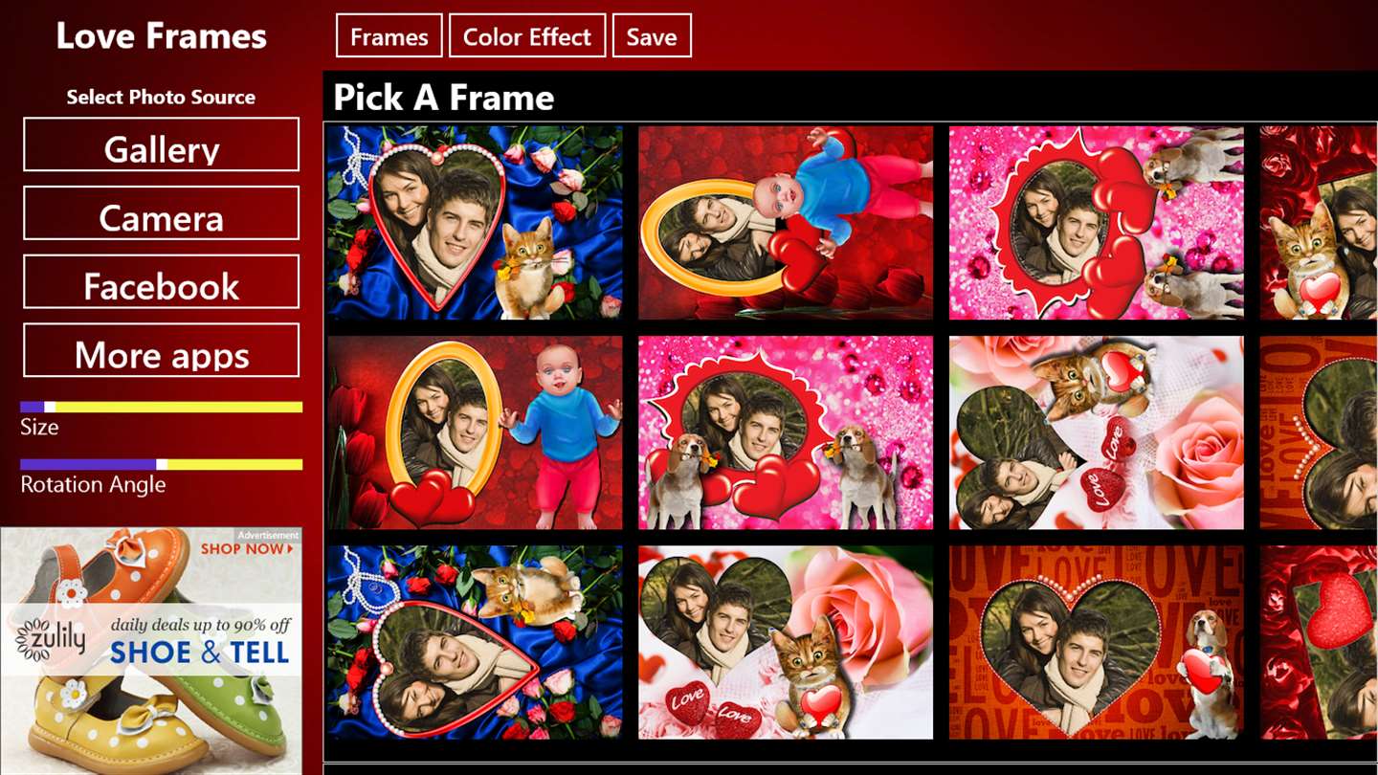Choose Camera as photo source
The image size is (1378, 775).
pyautogui.click(x=161, y=213)
